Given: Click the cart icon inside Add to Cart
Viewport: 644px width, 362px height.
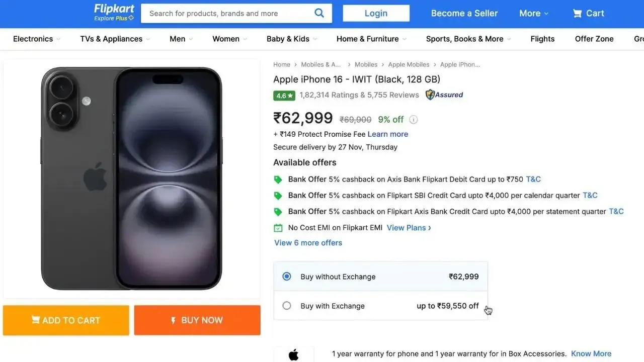Looking at the screenshot, I should (36, 320).
